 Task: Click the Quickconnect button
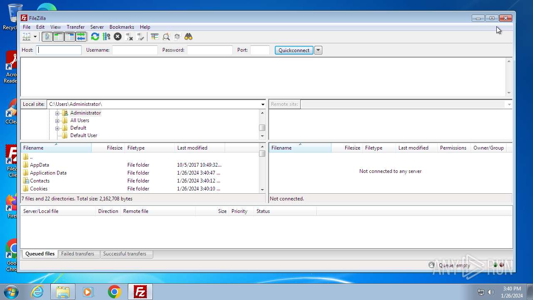point(294,50)
